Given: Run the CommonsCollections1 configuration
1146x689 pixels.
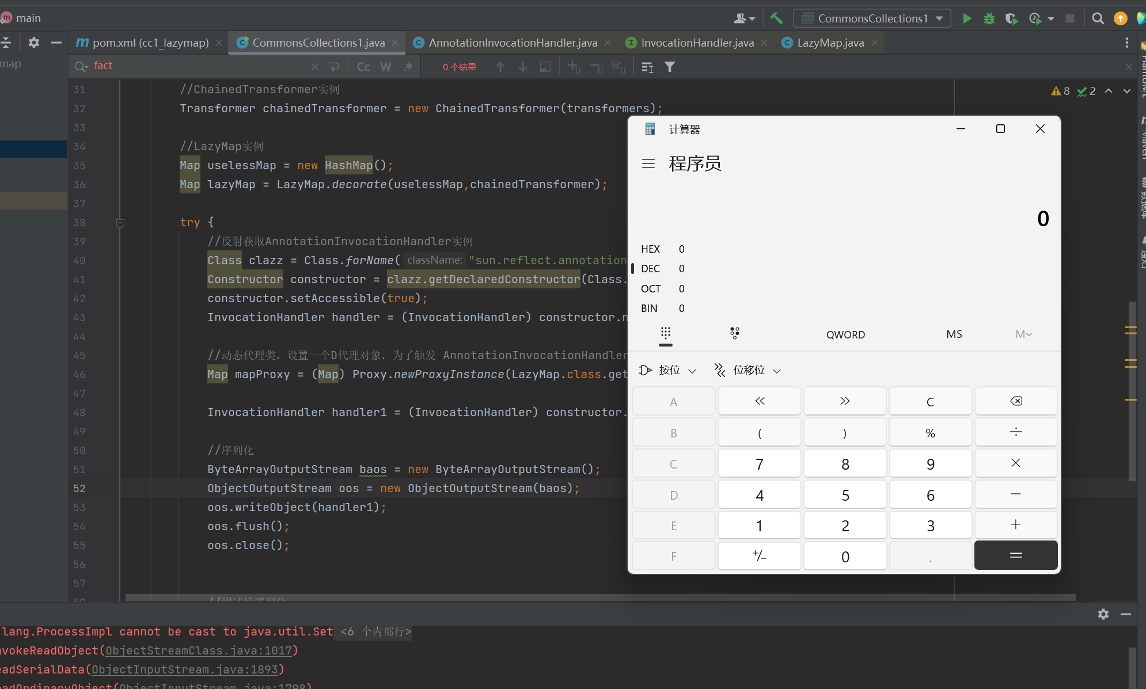Looking at the screenshot, I should coord(967,18).
